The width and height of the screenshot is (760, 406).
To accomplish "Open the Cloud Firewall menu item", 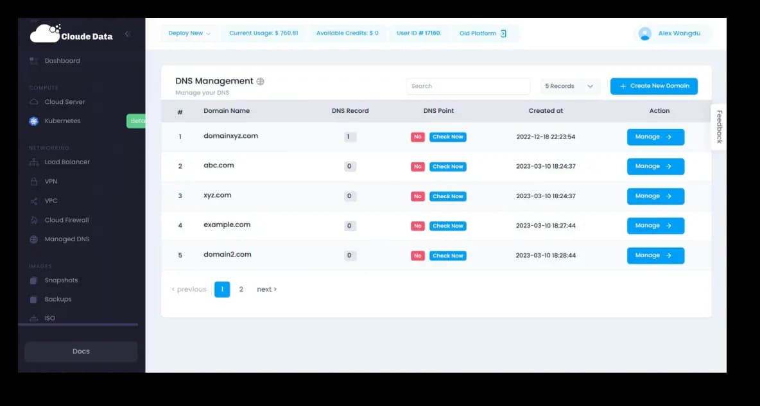I will 66,220.
